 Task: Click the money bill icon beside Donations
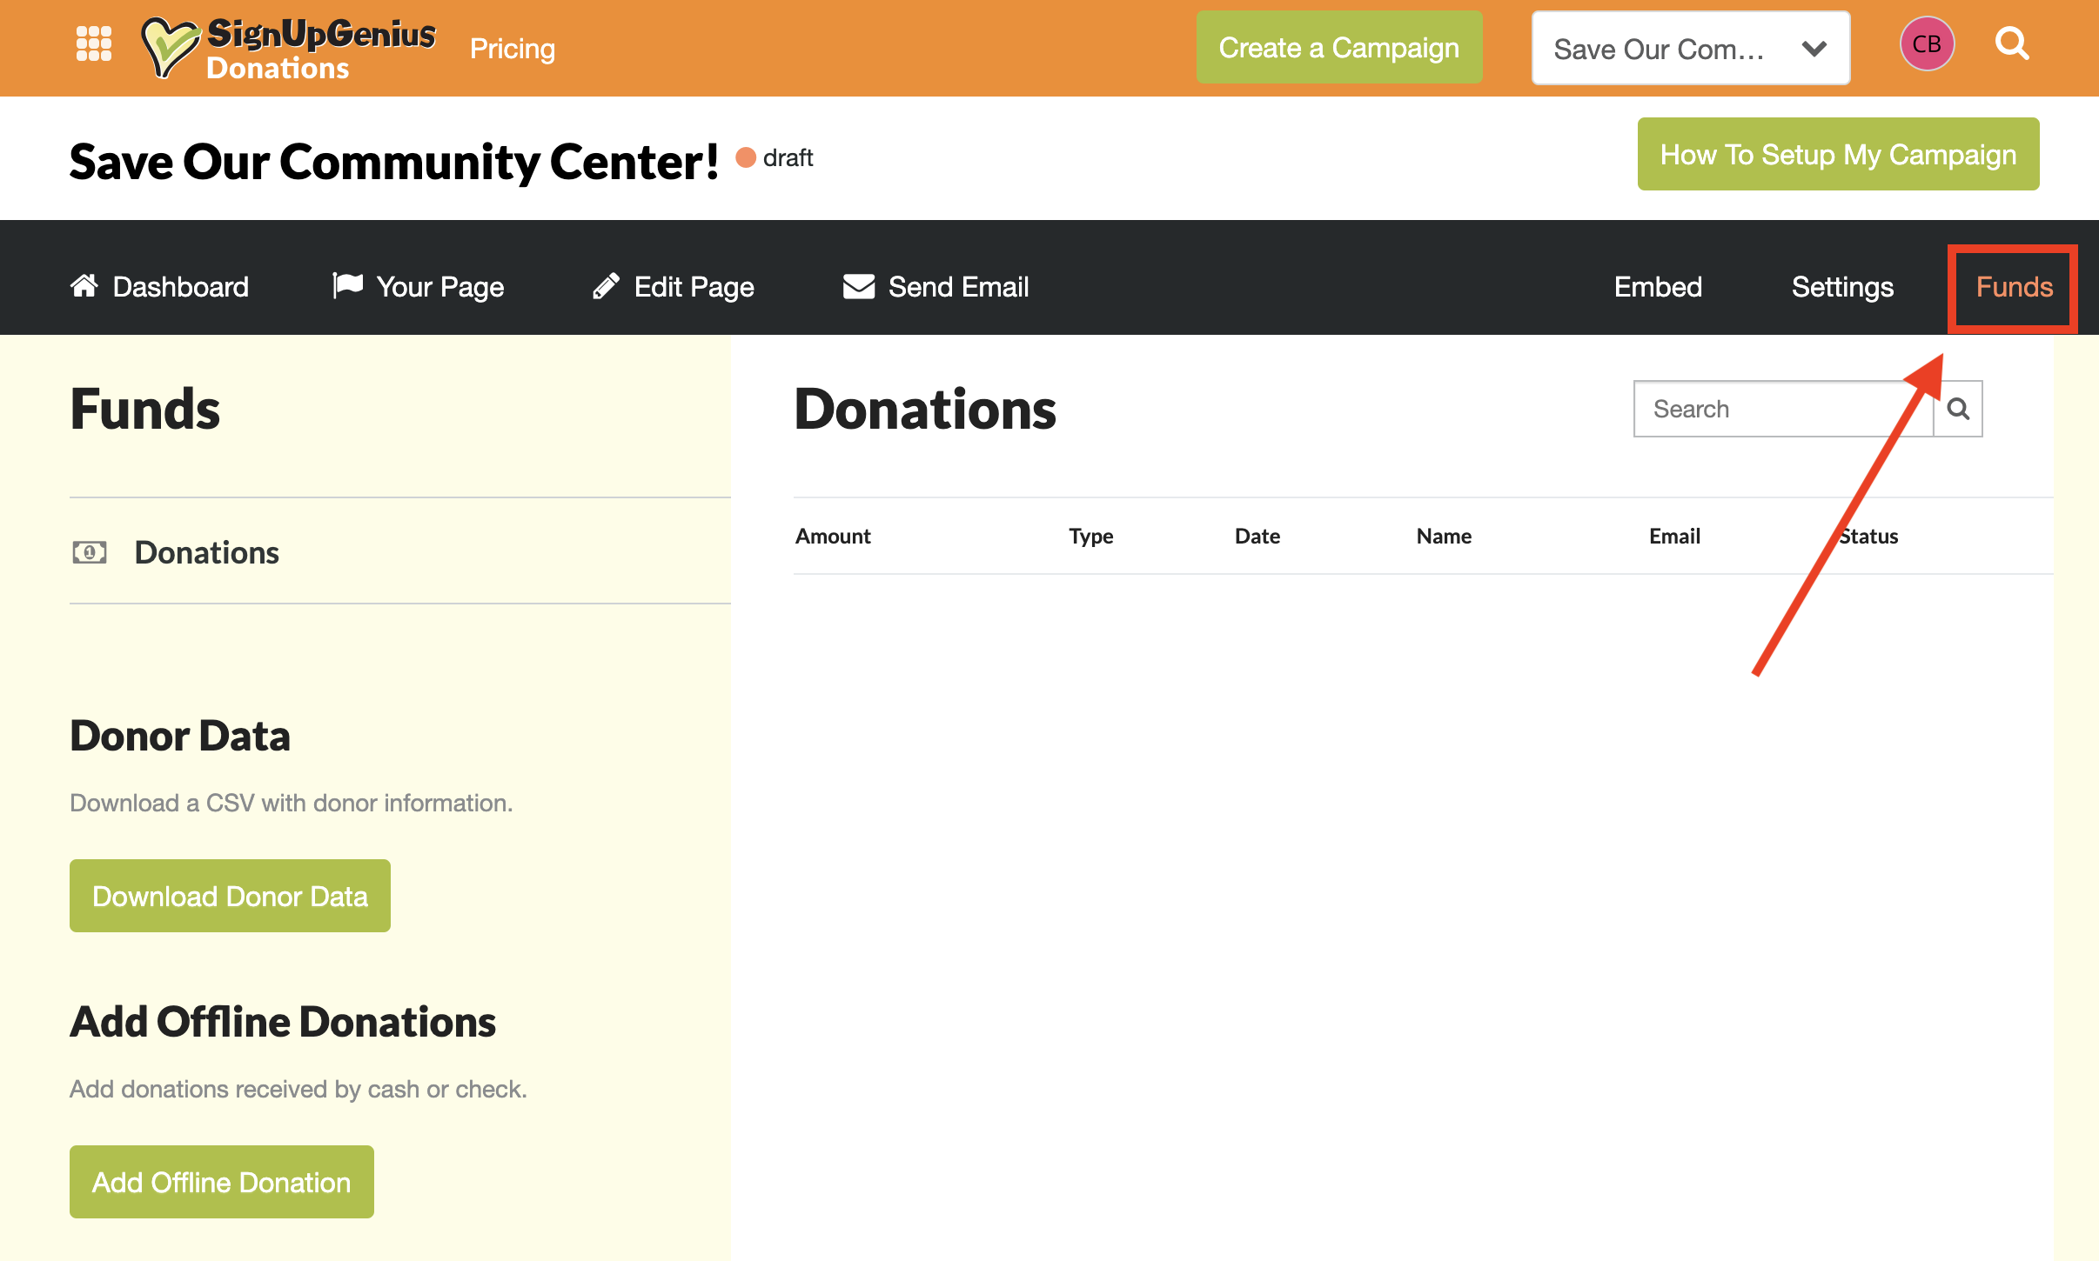(x=90, y=552)
